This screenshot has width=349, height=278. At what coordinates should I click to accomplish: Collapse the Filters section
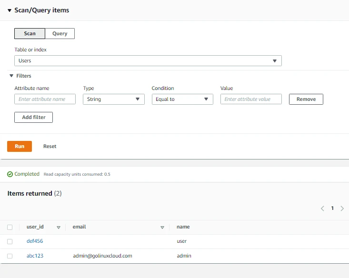11,76
